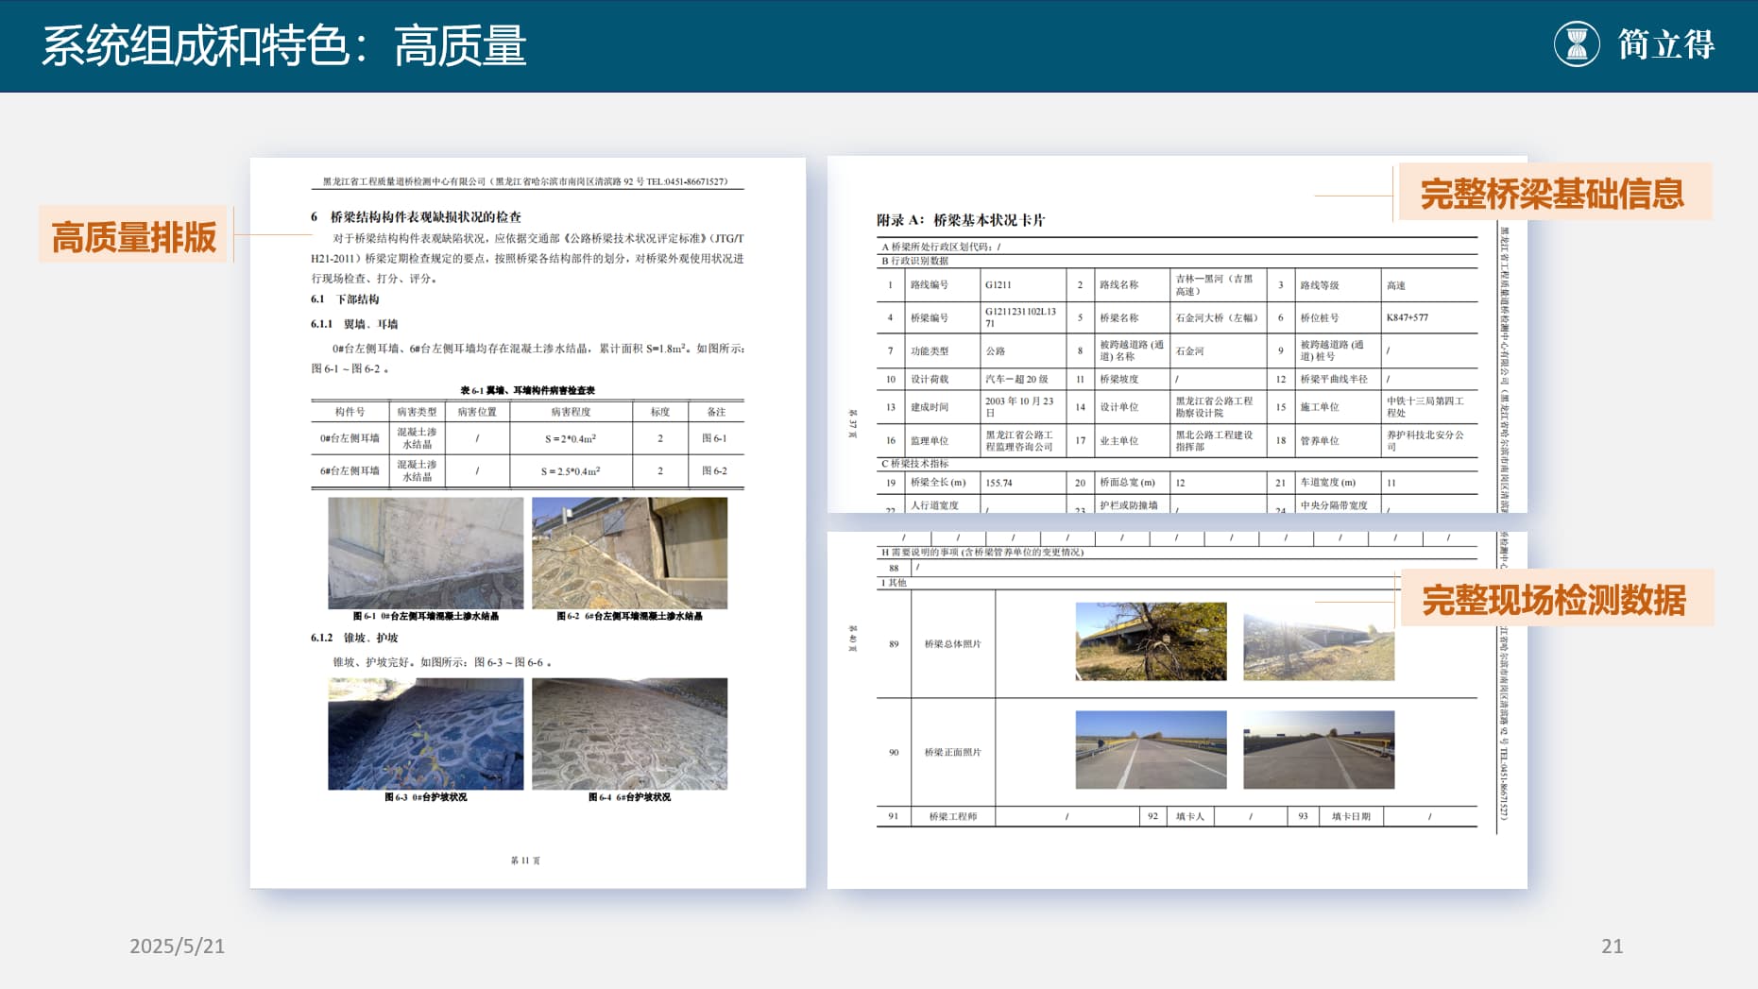
Task: Click slide number 21 in footer
Action: click(x=1612, y=946)
